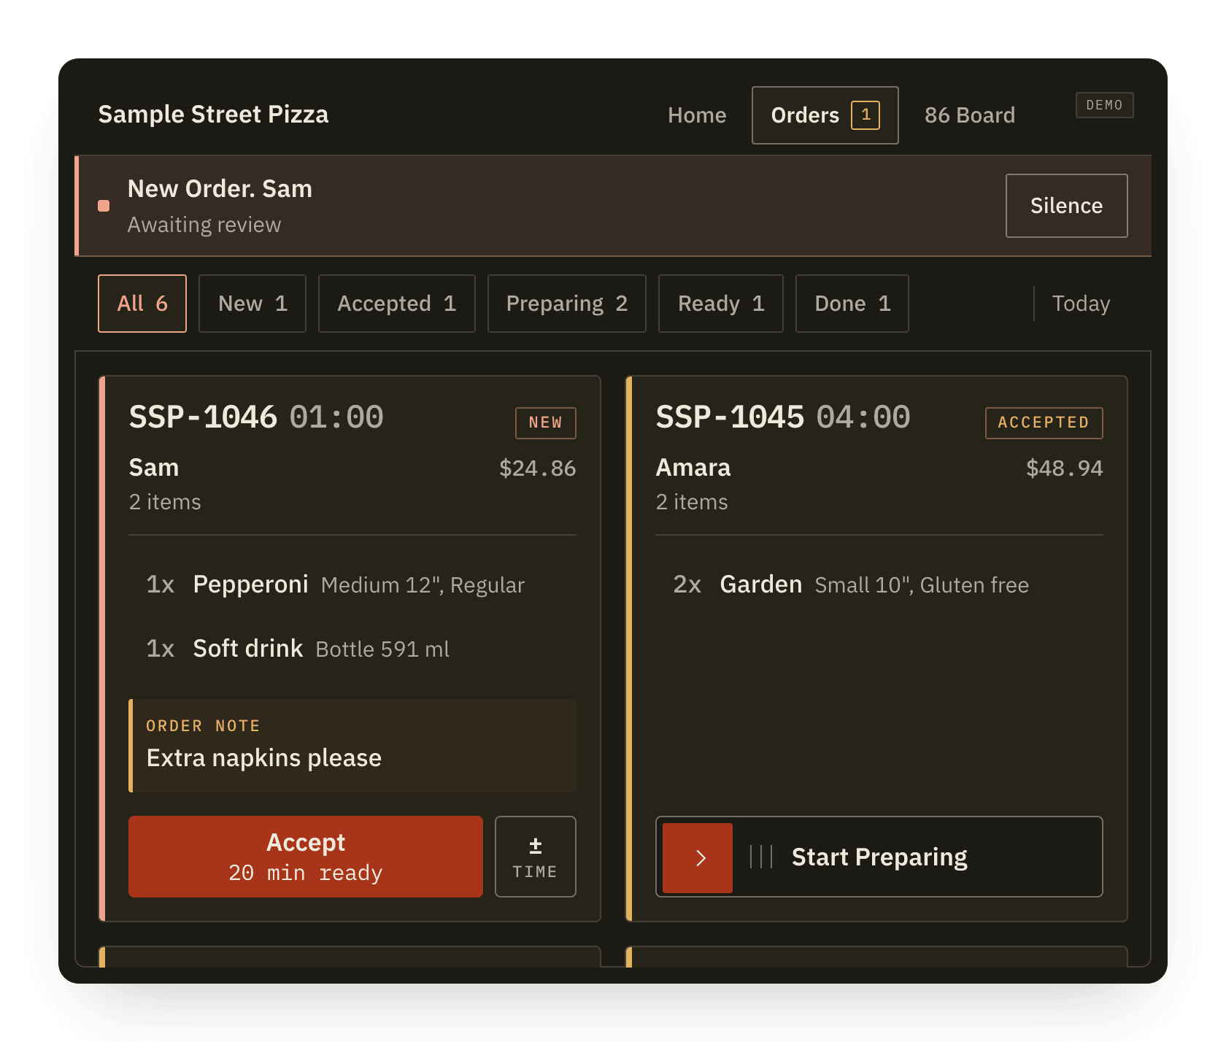
Task: Show Done orders only
Action: pos(852,304)
